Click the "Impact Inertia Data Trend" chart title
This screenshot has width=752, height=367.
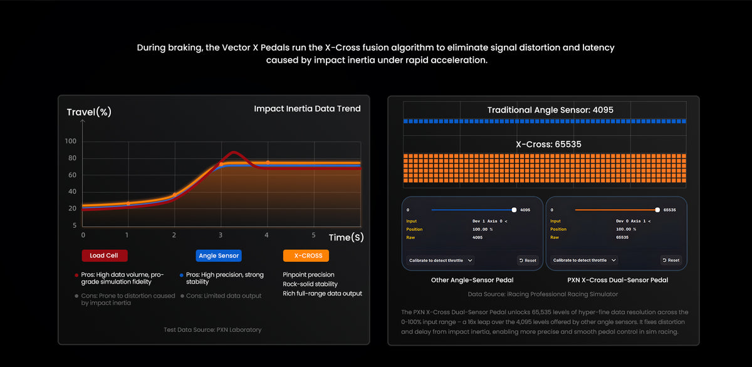click(x=307, y=109)
